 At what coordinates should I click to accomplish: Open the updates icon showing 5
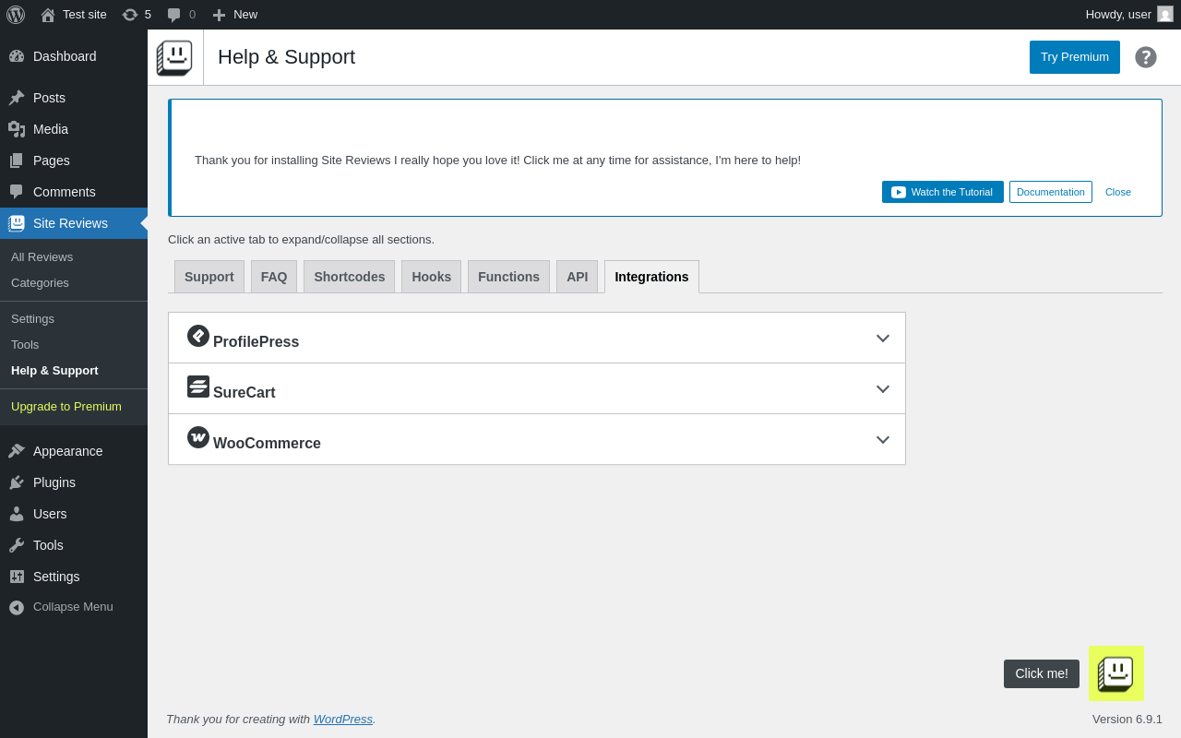click(137, 15)
